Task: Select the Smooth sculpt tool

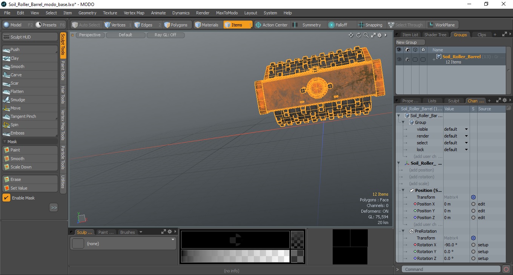Action: pos(30,66)
